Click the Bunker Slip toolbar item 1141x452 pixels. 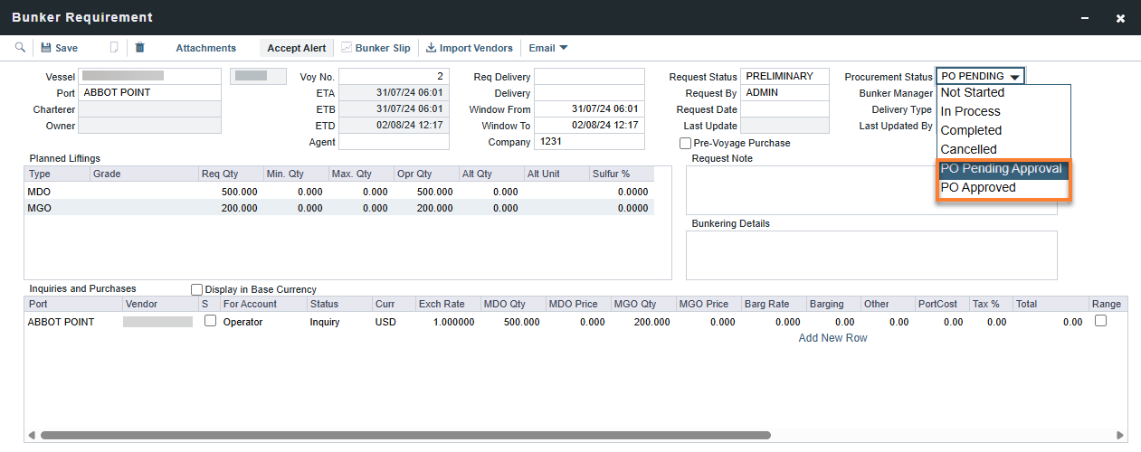click(376, 48)
